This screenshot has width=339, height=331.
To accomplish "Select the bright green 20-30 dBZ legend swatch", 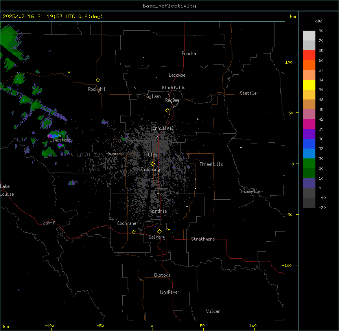I will pos(309,164).
